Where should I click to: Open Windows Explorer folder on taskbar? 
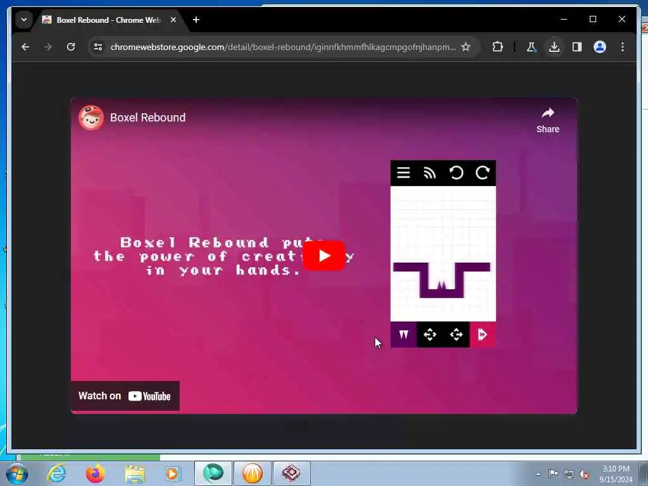(x=135, y=474)
